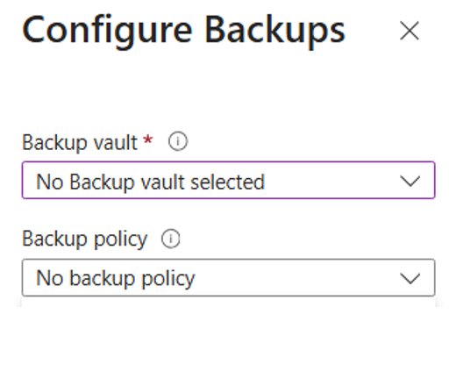449x386 pixels.
Task: Open the Backup policy dropdown
Action: [228, 277]
